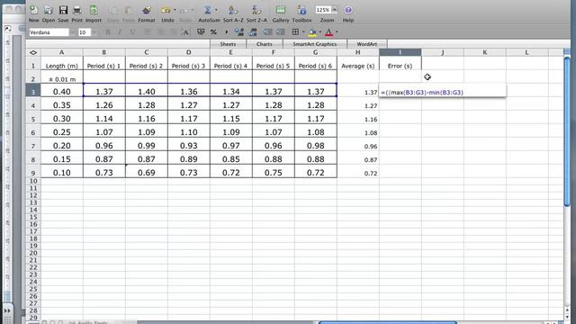Click cell C3 with value 1.40

pos(147,91)
